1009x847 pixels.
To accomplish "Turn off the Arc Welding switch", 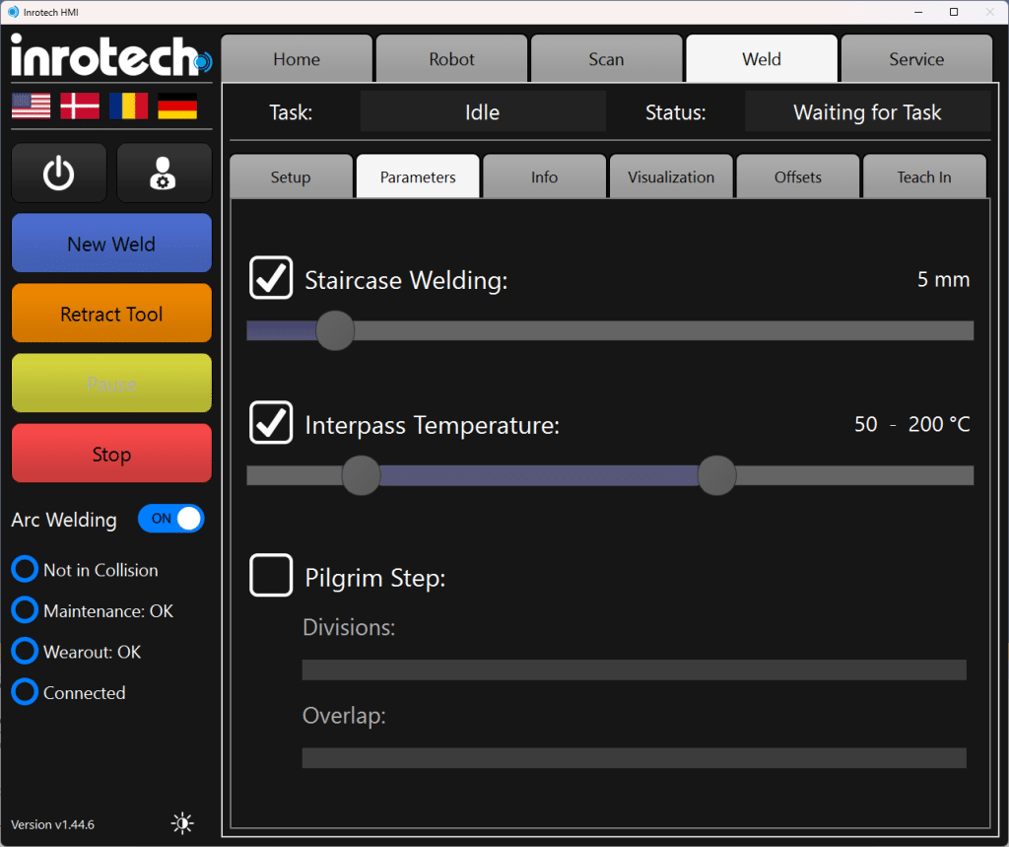I will click(171, 519).
